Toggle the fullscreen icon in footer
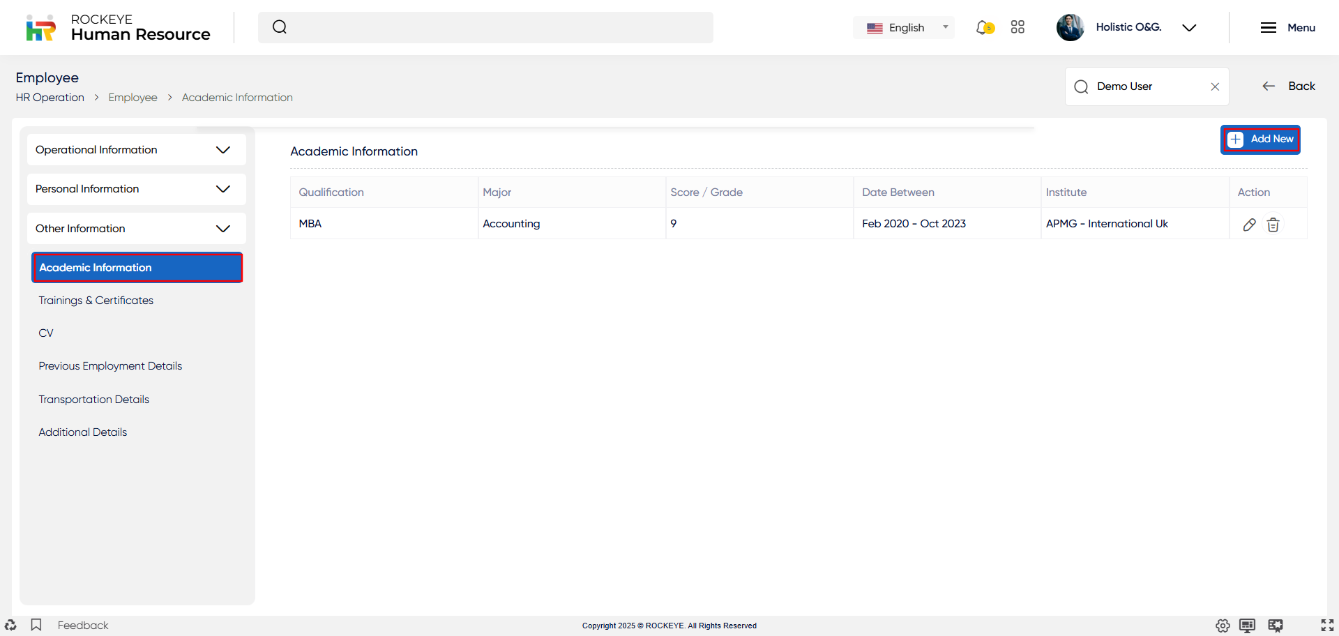 pos(1327,626)
